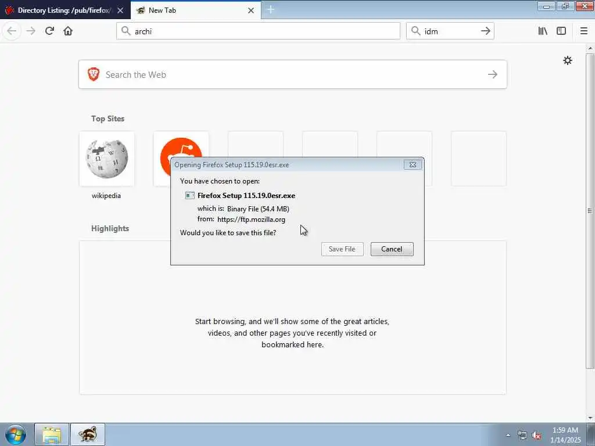Viewport: 595px width, 446px height.
Task: Open new tab page settings gear
Action: coord(567,60)
